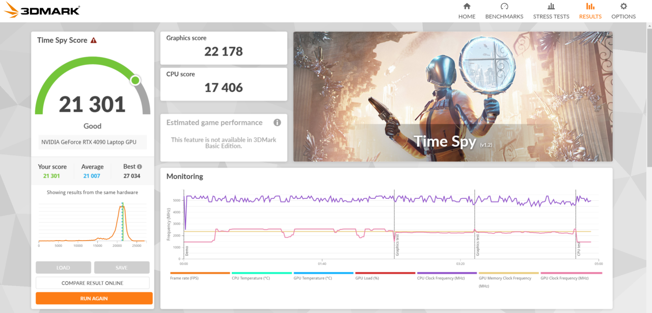Click the info icon next to Estimated game performance
The width and height of the screenshot is (652, 313).
277,122
